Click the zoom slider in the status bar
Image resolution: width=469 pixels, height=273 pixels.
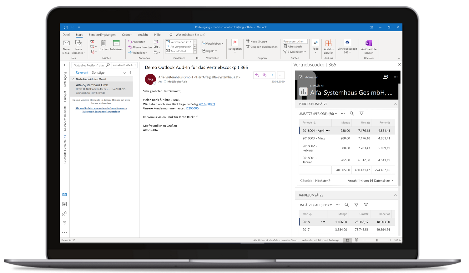pos(377,240)
